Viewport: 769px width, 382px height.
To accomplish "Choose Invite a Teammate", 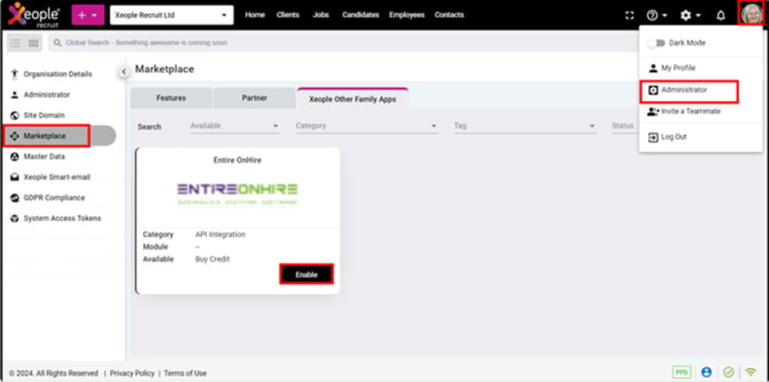I will [x=684, y=112].
